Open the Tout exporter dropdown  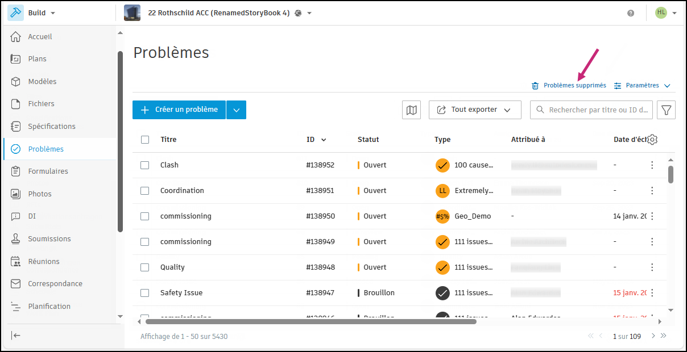(x=475, y=110)
